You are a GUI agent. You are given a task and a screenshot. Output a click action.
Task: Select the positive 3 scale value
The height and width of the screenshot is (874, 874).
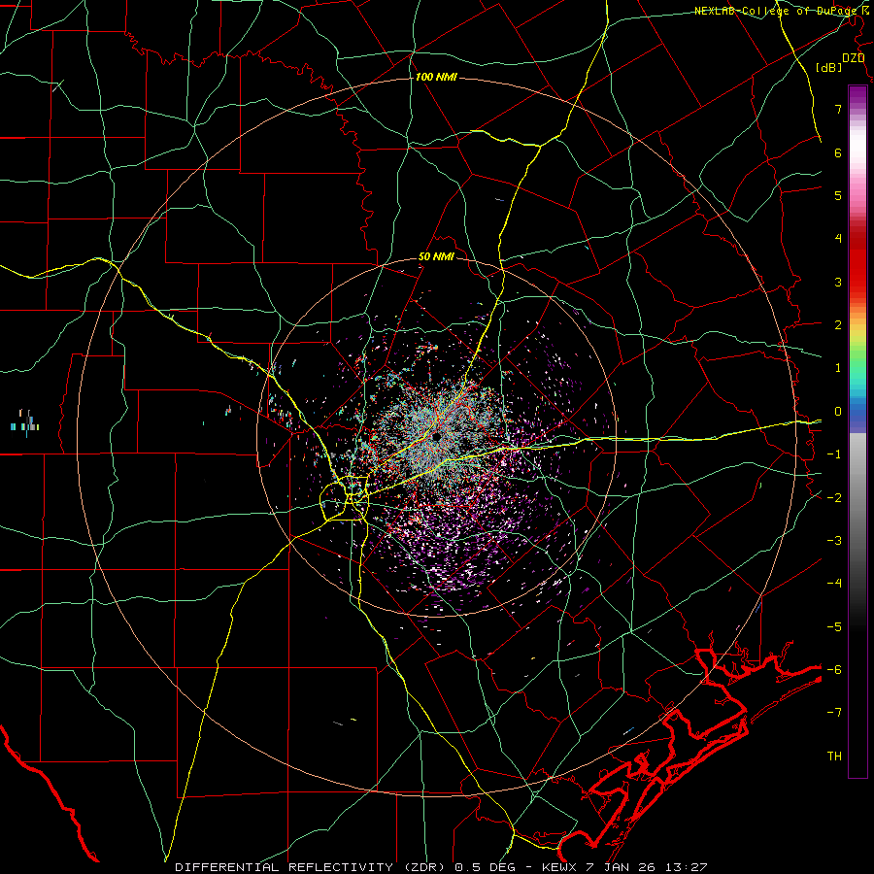click(x=838, y=282)
